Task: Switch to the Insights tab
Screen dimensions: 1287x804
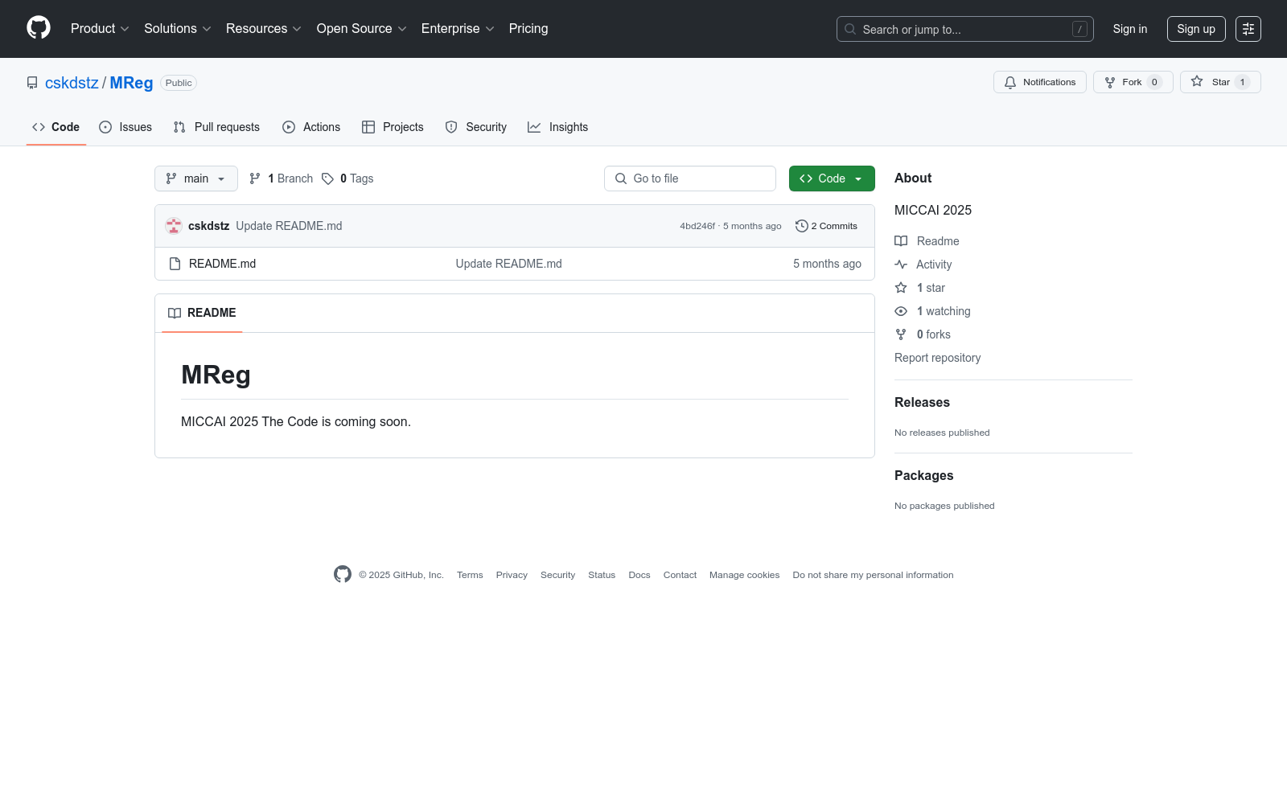Action: coord(558,127)
